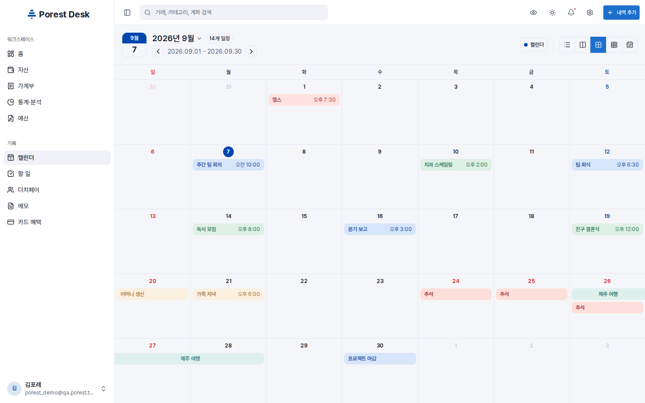Open 통계·분석 page
This screenshot has width=645, height=403.
tap(57, 102)
